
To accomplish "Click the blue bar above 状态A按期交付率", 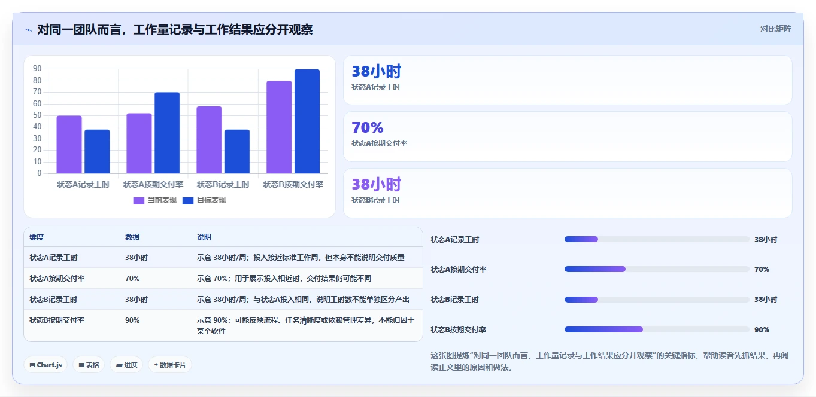I will [167, 133].
